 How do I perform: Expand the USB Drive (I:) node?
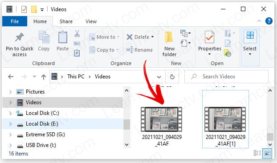click(10, 145)
